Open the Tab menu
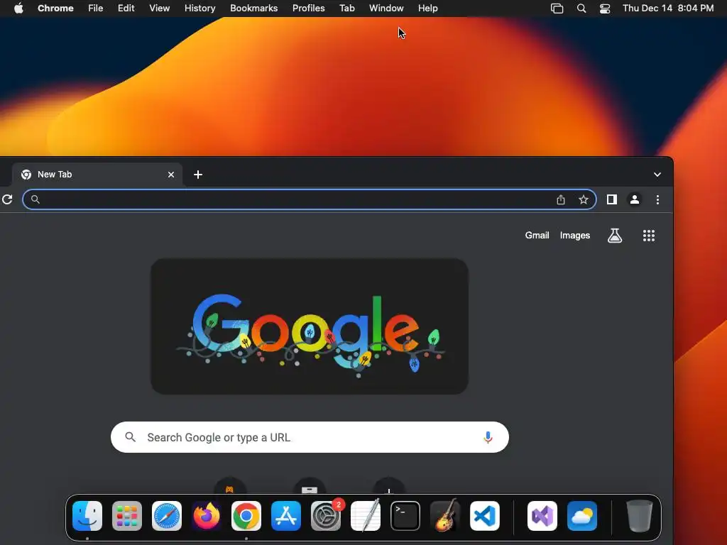This screenshot has width=727, height=545. point(346,9)
